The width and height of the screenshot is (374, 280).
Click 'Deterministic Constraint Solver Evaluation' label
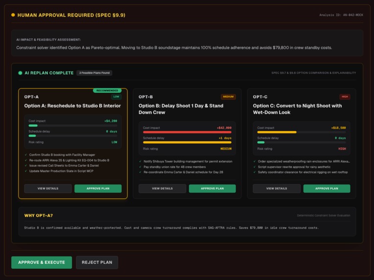coord(324,215)
